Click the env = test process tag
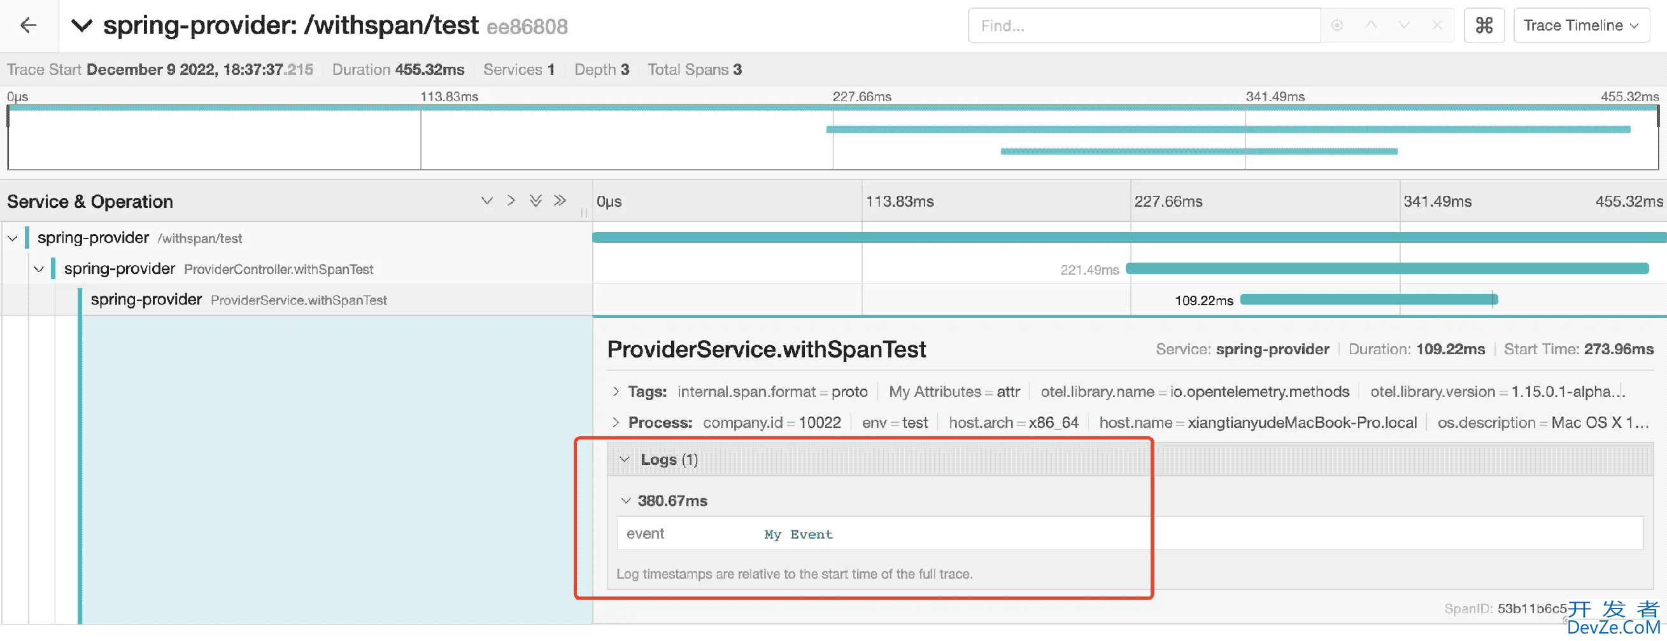1667x641 pixels. tap(895, 424)
